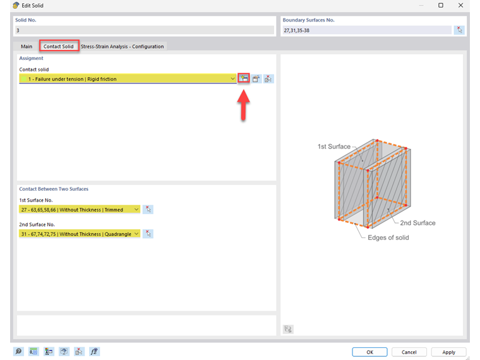Click the 'Contact Between Two Surfaces' heading
This screenshot has width=480, height=360.
pos(54,189)
